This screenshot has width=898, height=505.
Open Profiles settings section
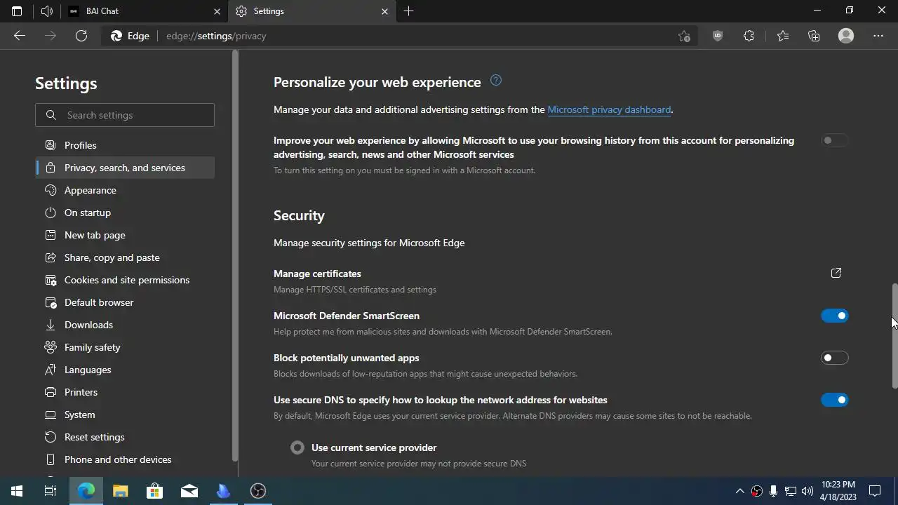pyautogui.click(x=125, y=145)
